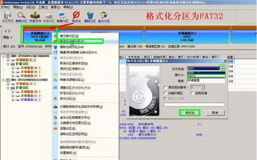Image resolution: width=257 pixels, height=160 pixels.
Task: Click the icon beside 转换为逻辑分区
Action: point(55,80)
